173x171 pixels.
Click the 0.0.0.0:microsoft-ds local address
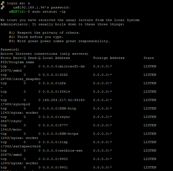(x=64, y=66)
